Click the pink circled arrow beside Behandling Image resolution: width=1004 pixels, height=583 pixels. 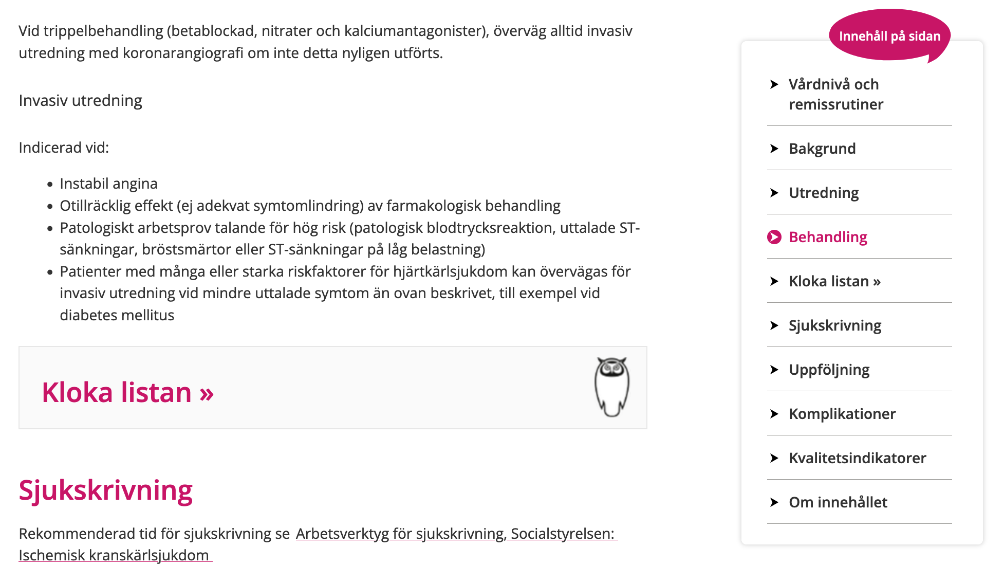click(x=774, y=237)
